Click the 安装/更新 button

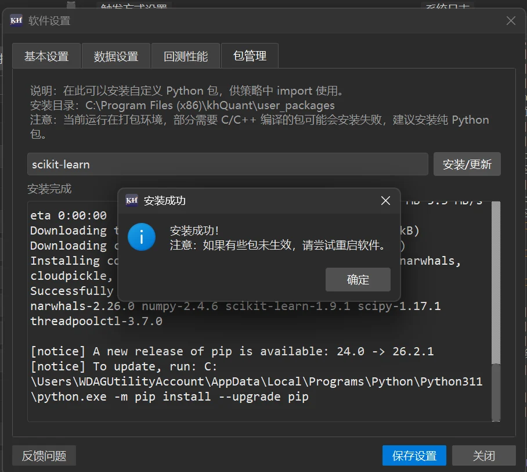(467, 164)
